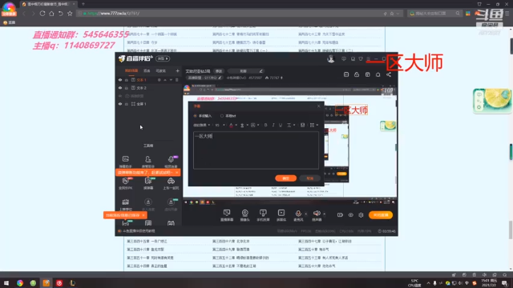Click the orange confirm button in caption dialog
The height and width of the screenshot is (288, 513).
[x=285, y=178]
